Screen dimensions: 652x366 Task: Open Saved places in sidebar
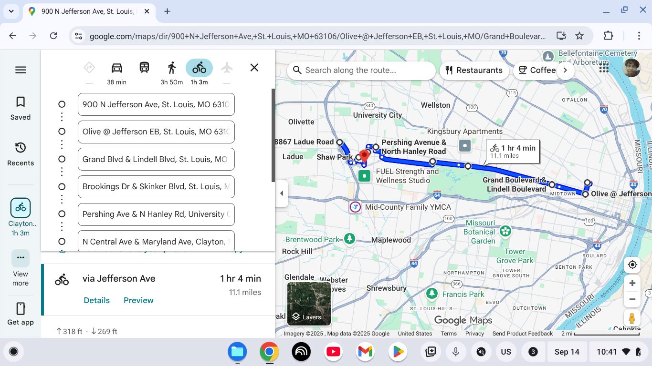click(21, 108)
